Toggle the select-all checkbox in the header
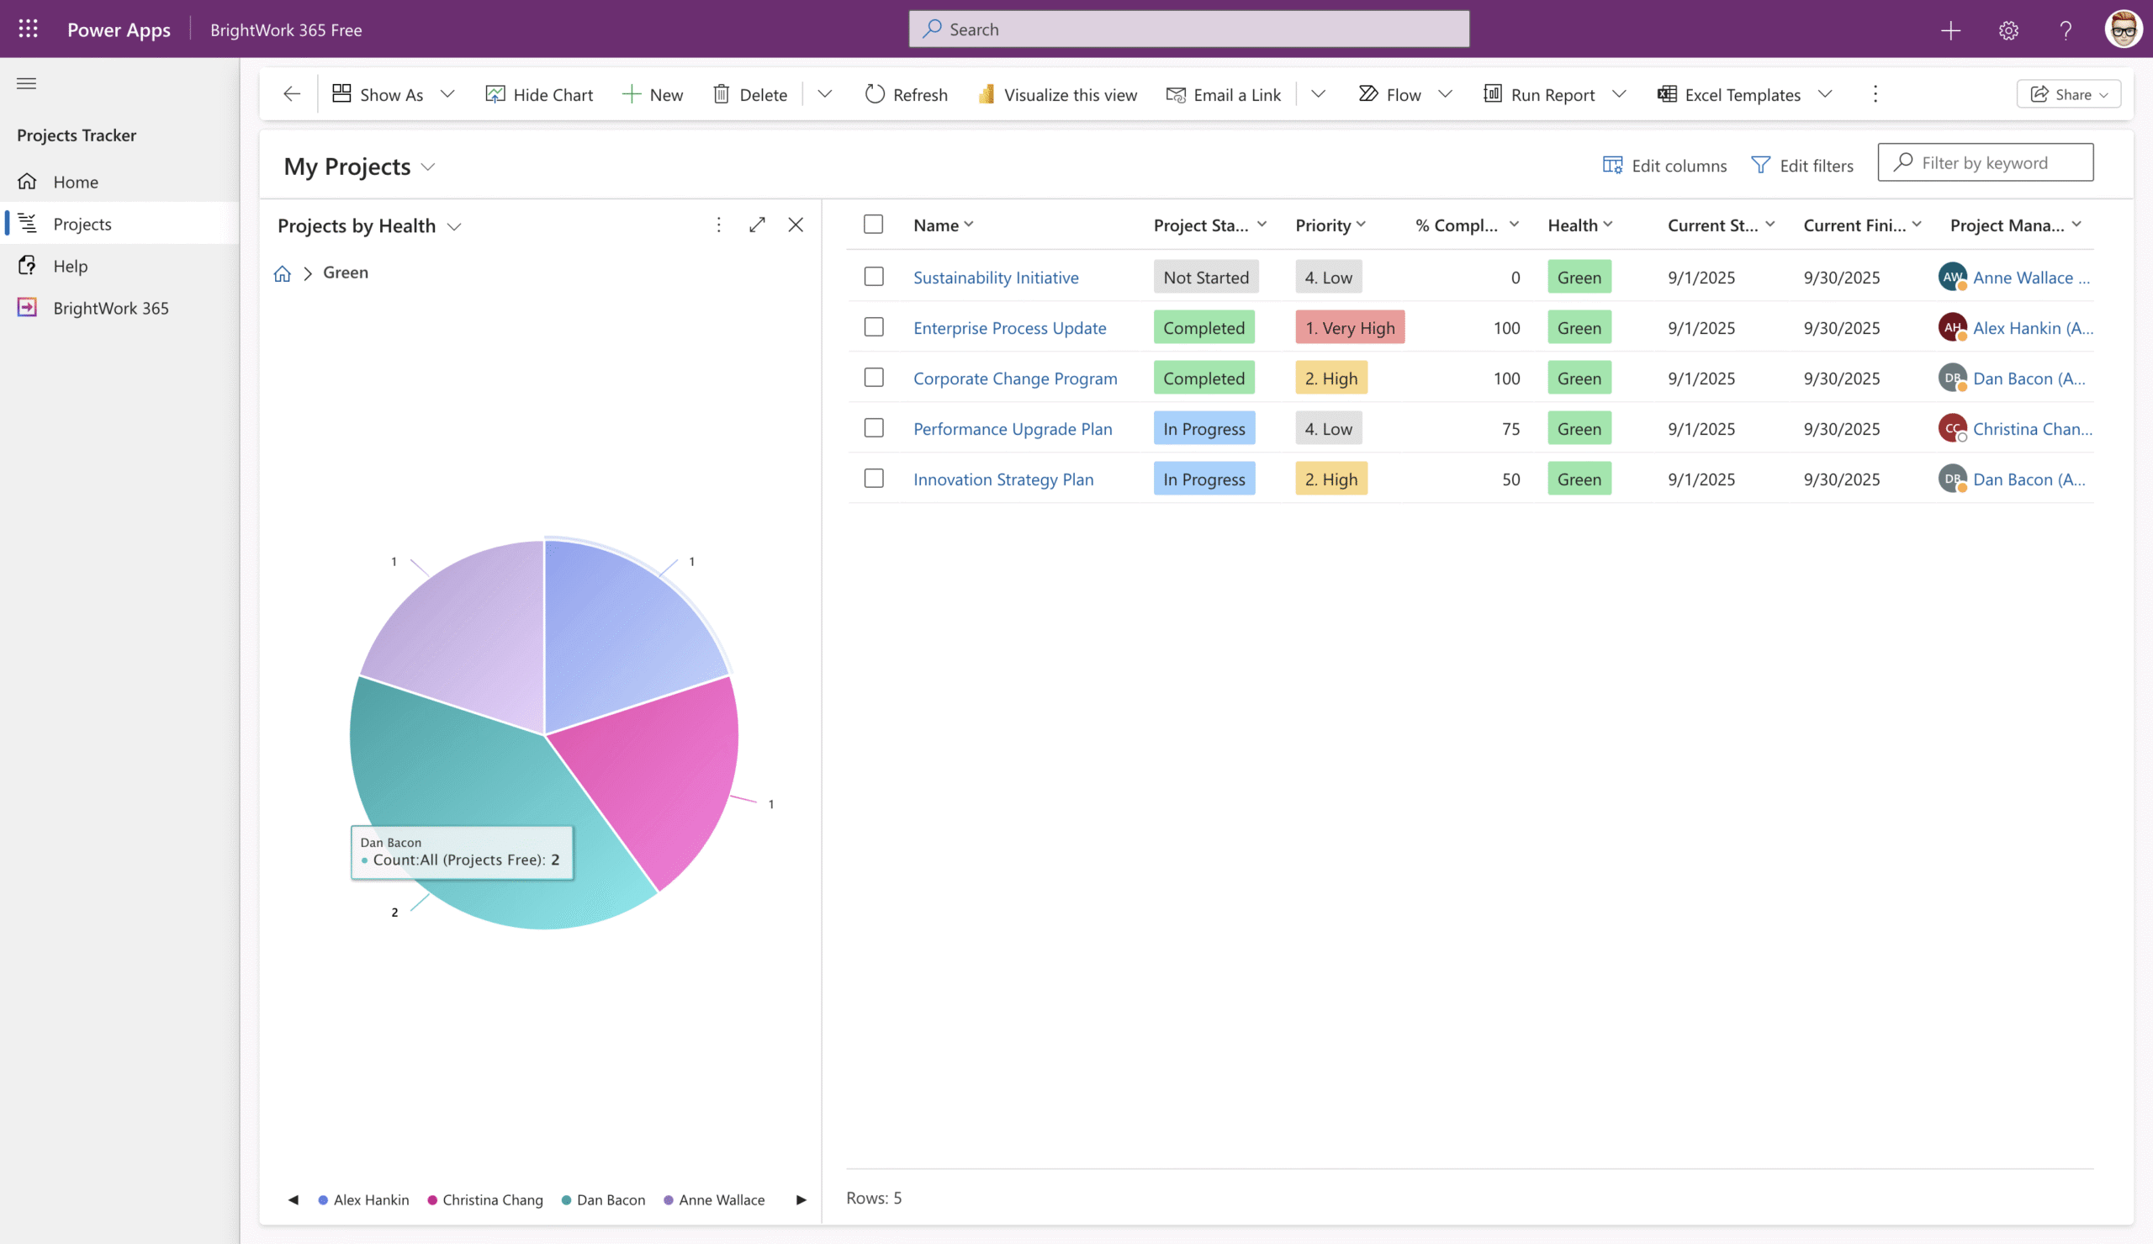The height and width of the screenshot is (1244, 2153). (873, 225)
